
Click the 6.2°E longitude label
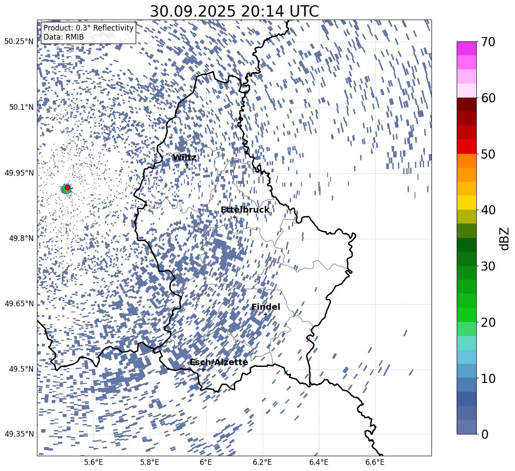pyautogui.click(x=262, y=463)
